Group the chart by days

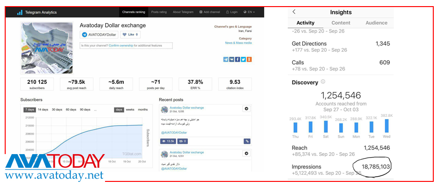coord(119,109)
